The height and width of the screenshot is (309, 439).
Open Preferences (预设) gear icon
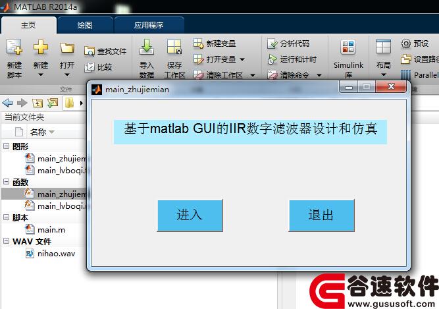406,43
